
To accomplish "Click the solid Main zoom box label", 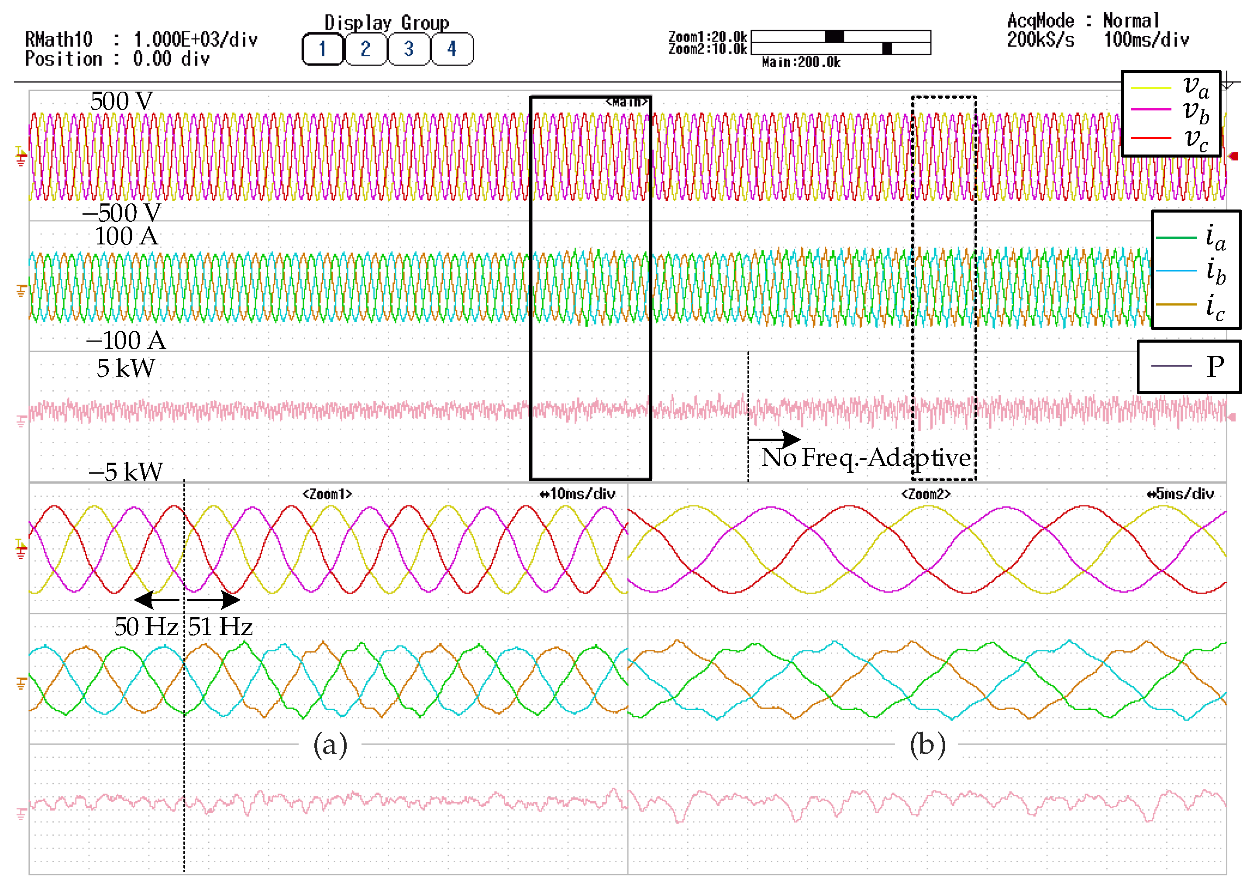I will click(626, 102).
